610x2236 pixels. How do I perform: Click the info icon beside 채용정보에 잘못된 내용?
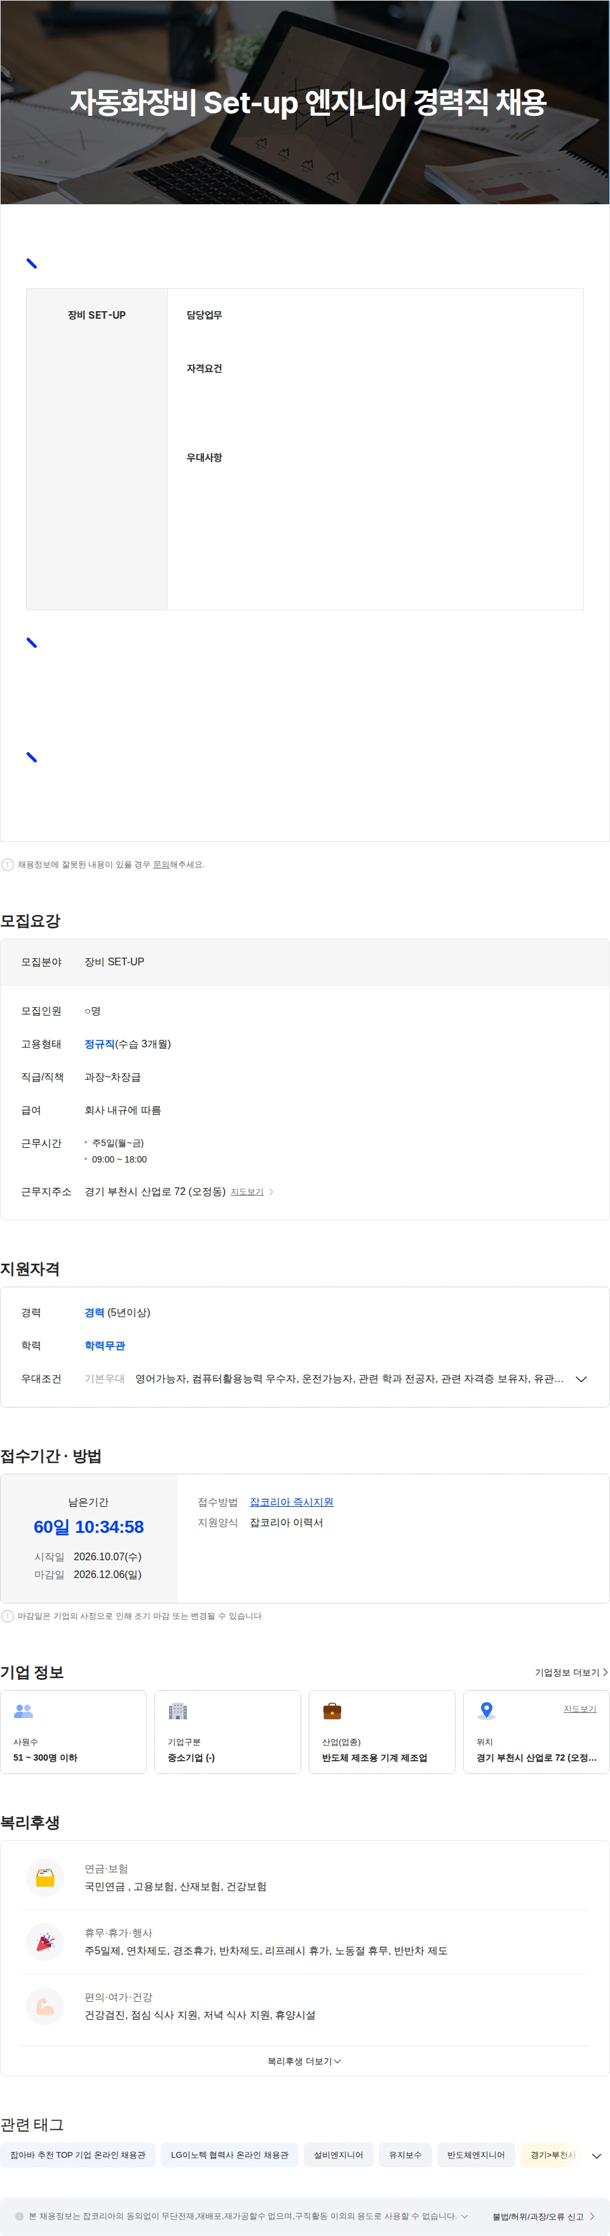tap(8, 865)
